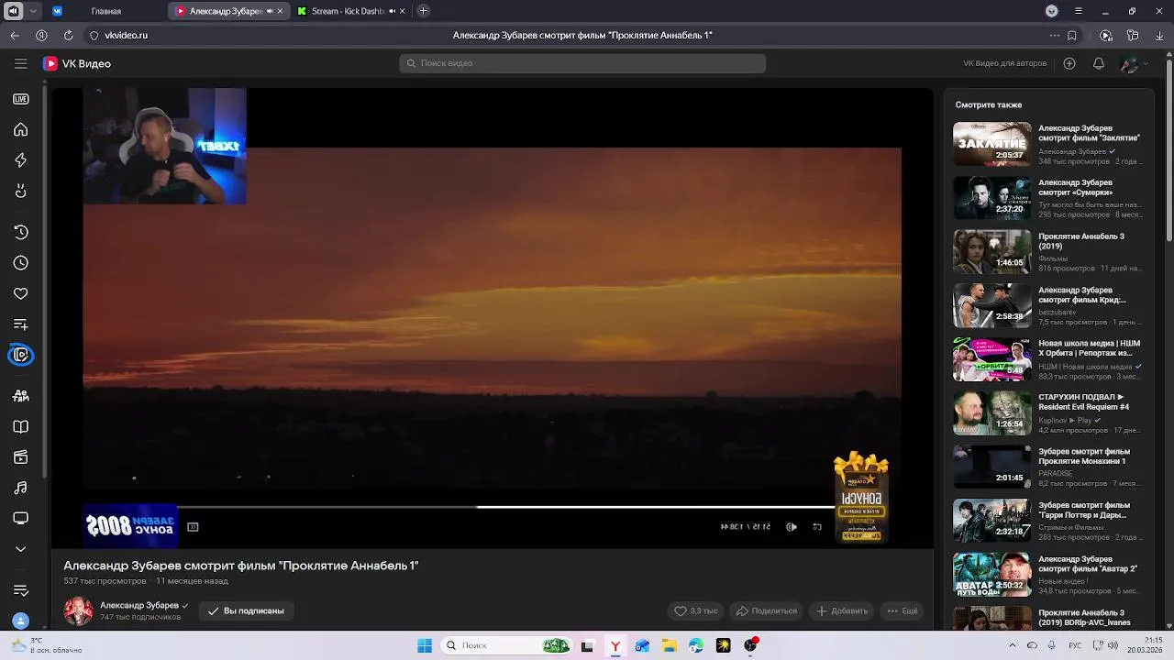Open the trends lightning sidebar icon
Viewport: 1174px width, 660px height.
tap(20, 160)
